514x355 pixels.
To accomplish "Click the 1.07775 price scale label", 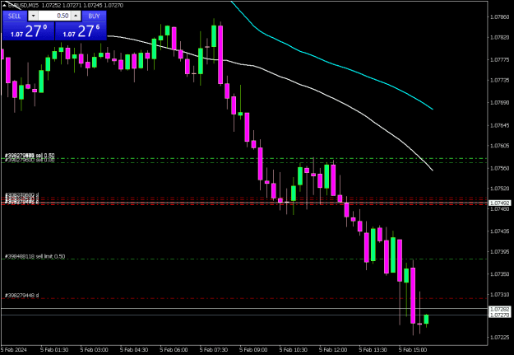I will click(x=499, y=59).
